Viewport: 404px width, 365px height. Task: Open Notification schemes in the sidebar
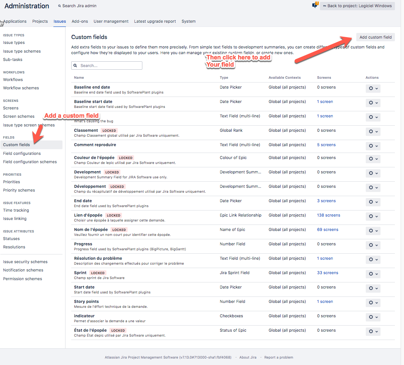pyautogui.click(x=23, y=270)
